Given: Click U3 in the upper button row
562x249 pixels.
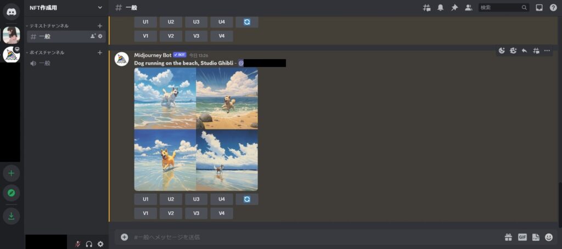Looking at the screenshot, I should point(196,22).
